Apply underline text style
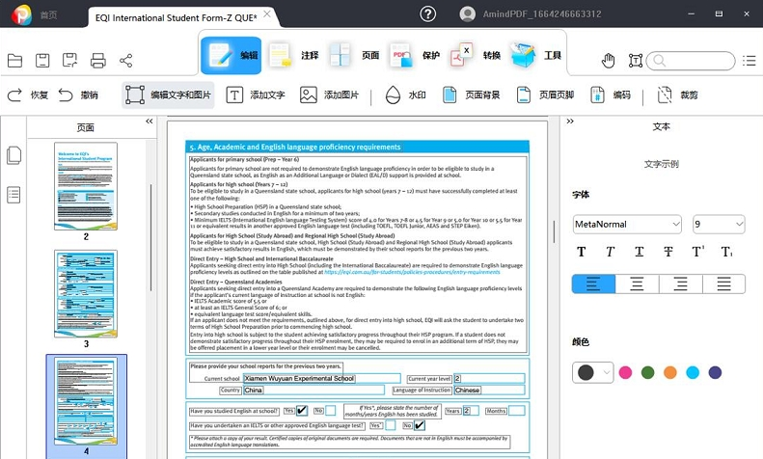Image resolution: width=763 pixels, height=459 pixels. coord(639,252)
